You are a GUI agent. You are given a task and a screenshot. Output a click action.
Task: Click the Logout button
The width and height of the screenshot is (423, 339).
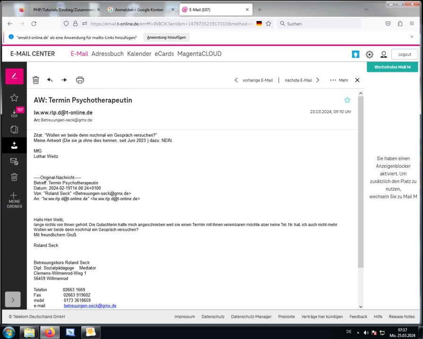(x=404, y=54)
